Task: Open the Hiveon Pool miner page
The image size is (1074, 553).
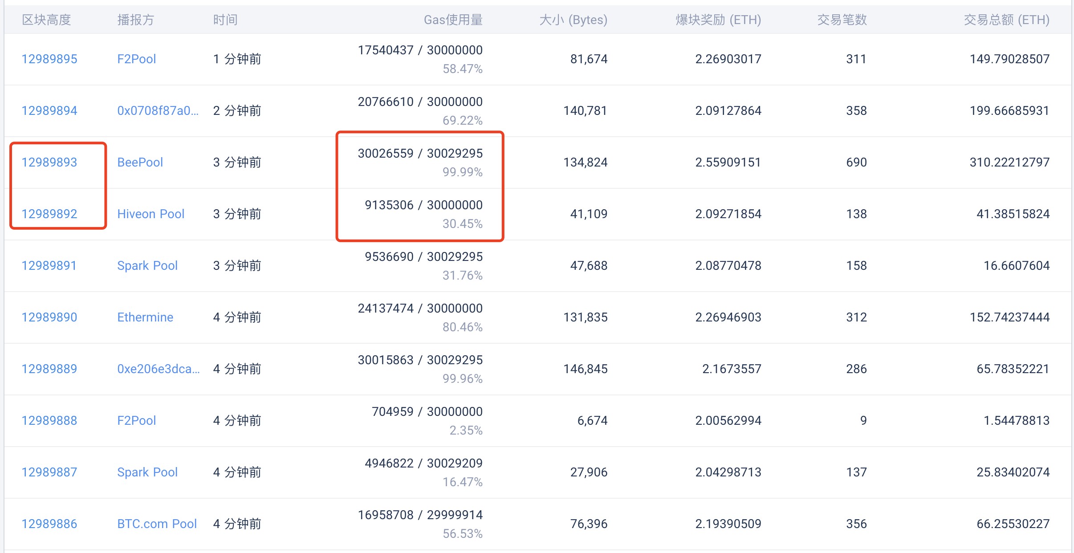Action: [151, 214]
